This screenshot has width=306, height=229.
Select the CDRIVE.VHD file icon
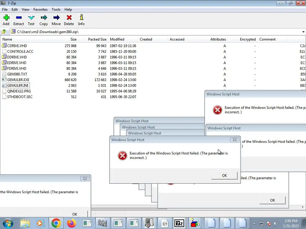coord(4,46)
